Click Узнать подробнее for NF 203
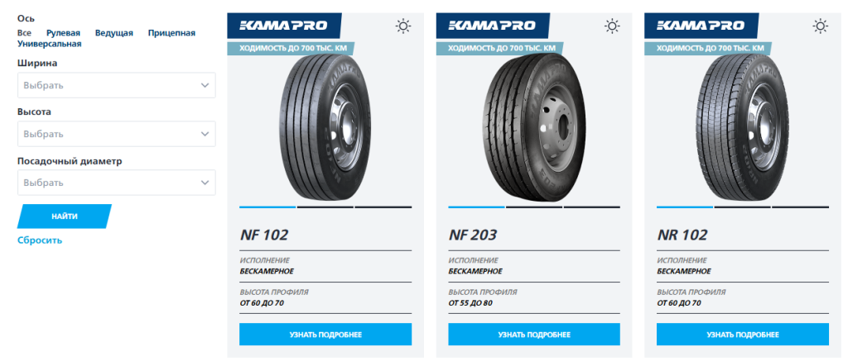 click(534, 335)
